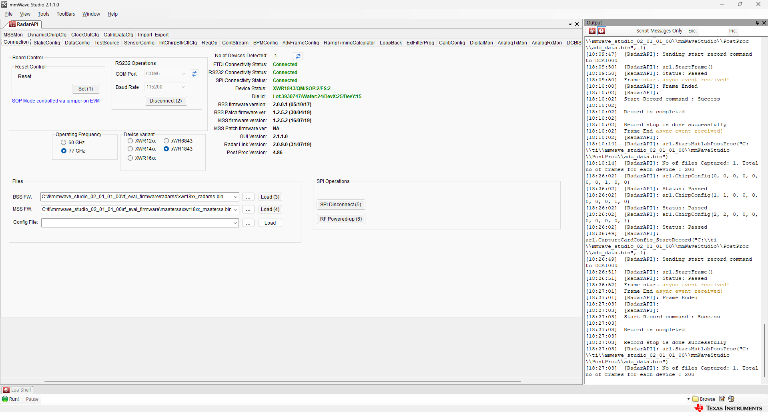The image size is (768, 412).
Task: Browse for BSS FW file with ellipsis
Action: pos(248,197)
